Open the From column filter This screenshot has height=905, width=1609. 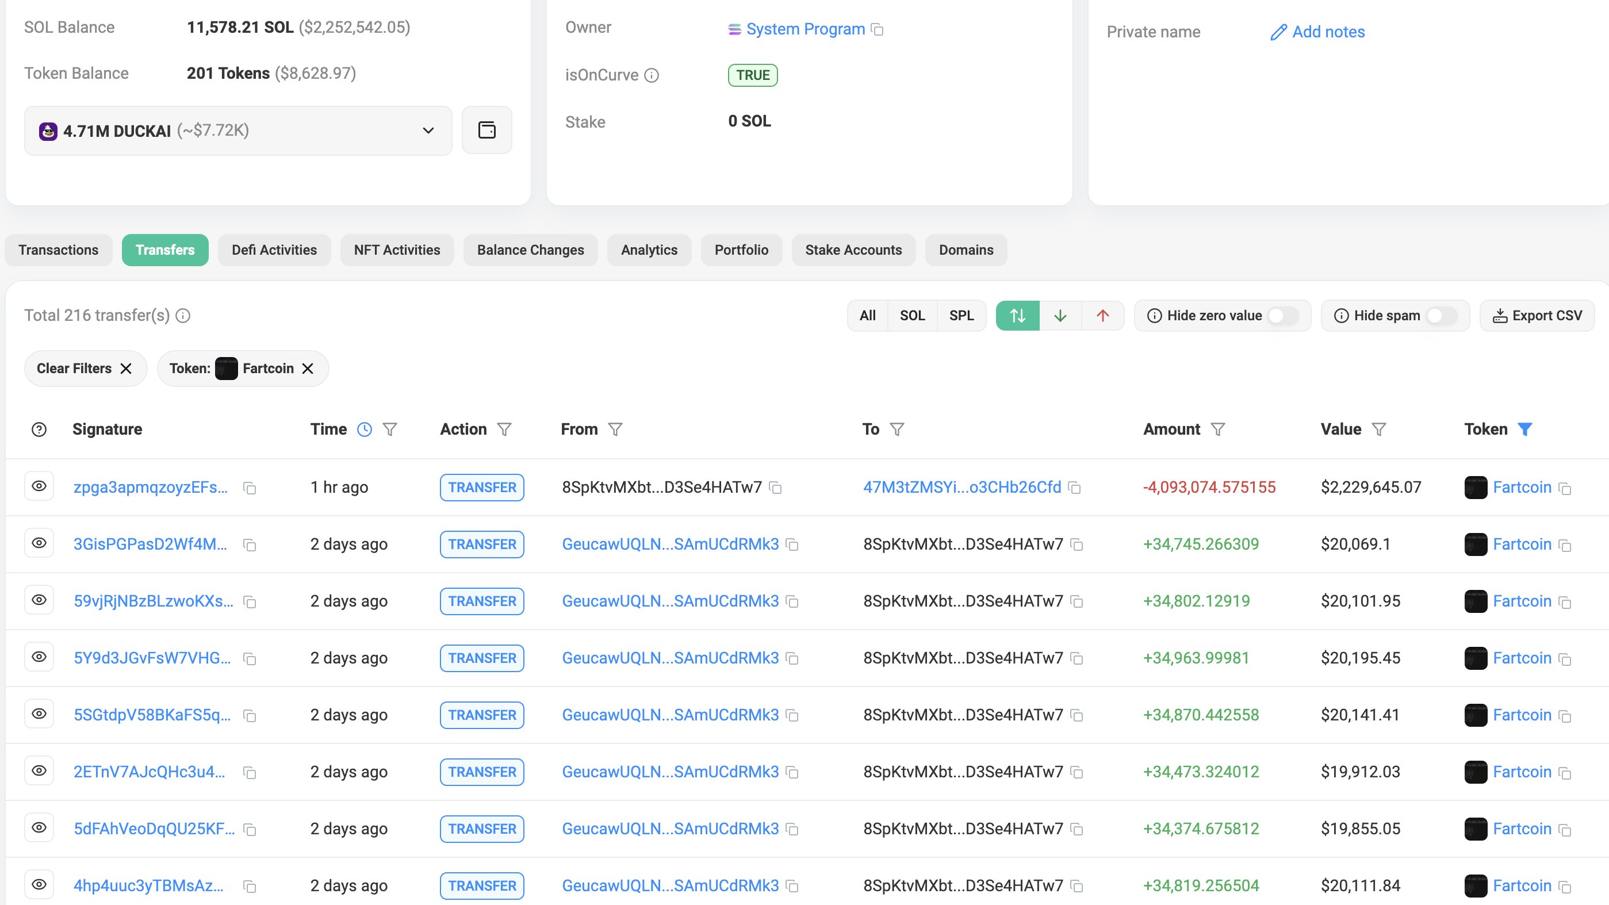[615, 429]
